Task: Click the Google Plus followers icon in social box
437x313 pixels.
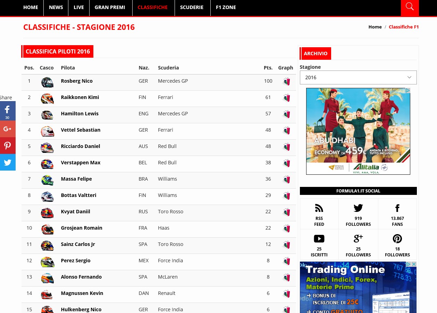Action: pos(358,239)
